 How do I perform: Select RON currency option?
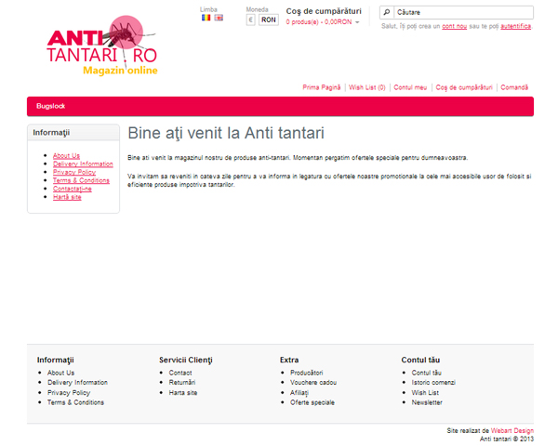tap(268, 20)
